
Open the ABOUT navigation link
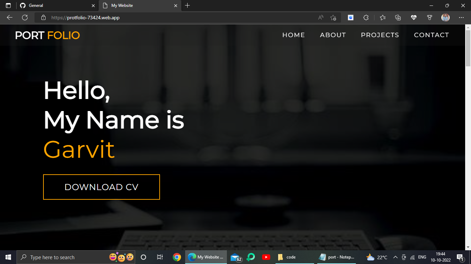[x=333, y=35]
